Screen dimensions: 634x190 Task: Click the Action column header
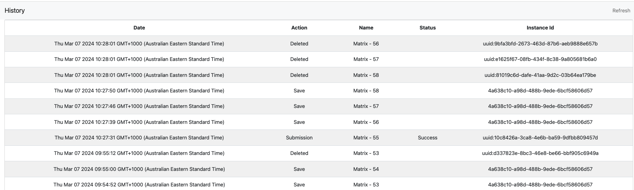pyautogui.click(x=299, y=28)
